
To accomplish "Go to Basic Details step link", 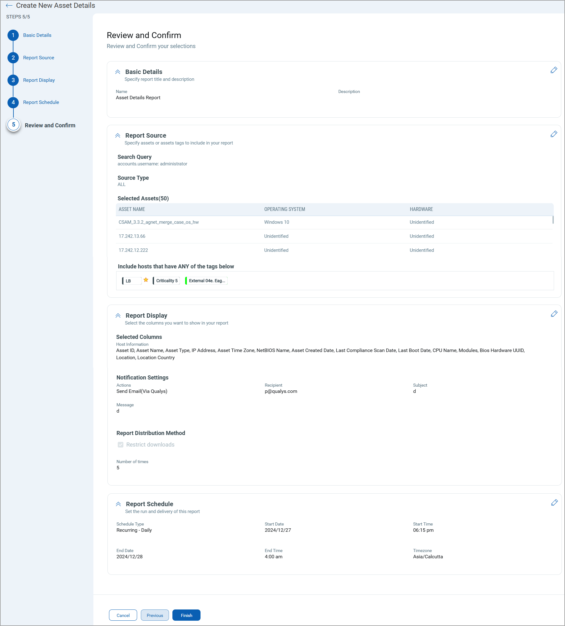I will [37, 35].
